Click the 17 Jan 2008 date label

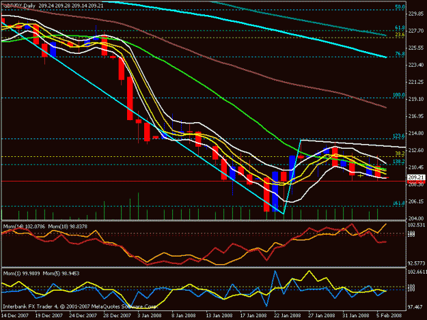click(253, 316)
